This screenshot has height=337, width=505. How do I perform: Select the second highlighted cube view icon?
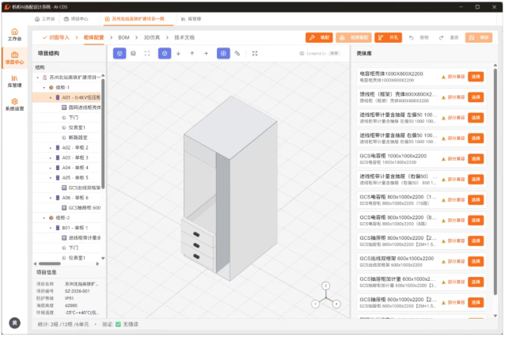click(165, 54)
